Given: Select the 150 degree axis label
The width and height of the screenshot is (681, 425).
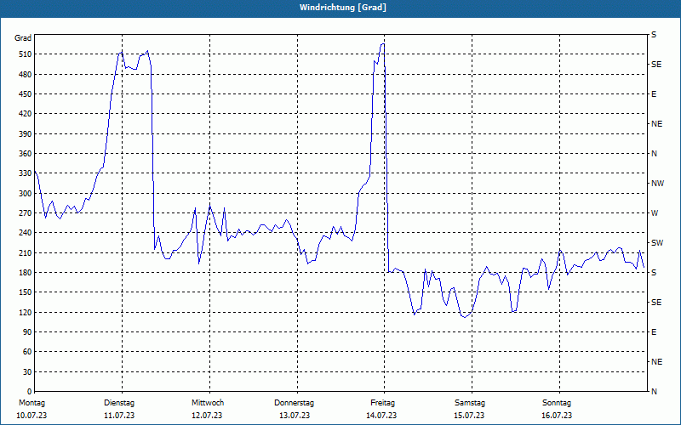Looking at the screenshot, I should 25,292.
